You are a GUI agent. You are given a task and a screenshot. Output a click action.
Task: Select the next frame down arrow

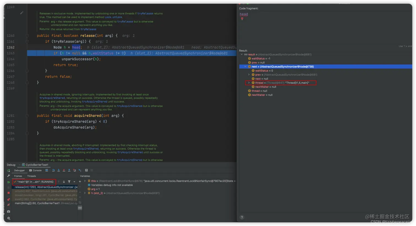[64, 182]
